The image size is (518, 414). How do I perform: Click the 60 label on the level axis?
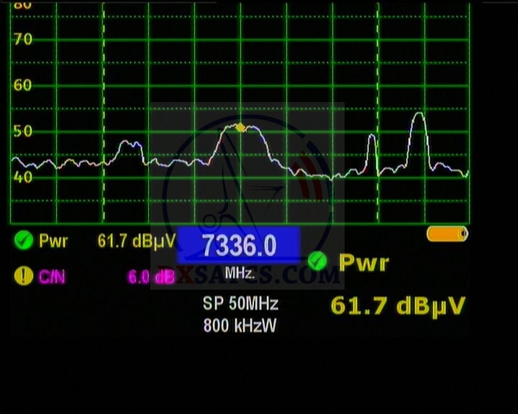23,86
